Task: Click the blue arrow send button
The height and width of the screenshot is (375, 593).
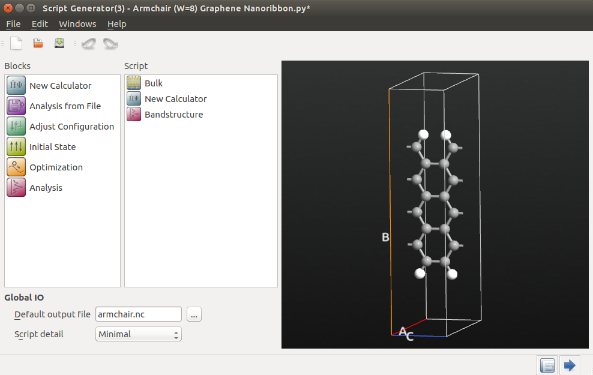Action: click(570, 365)
